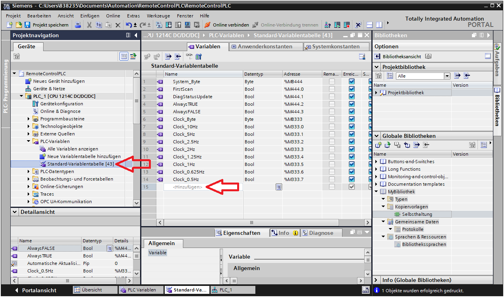Toggle Erreichbar checkbox for System_Byte
The width and height of the screenshot is (504, 297).
352,82
